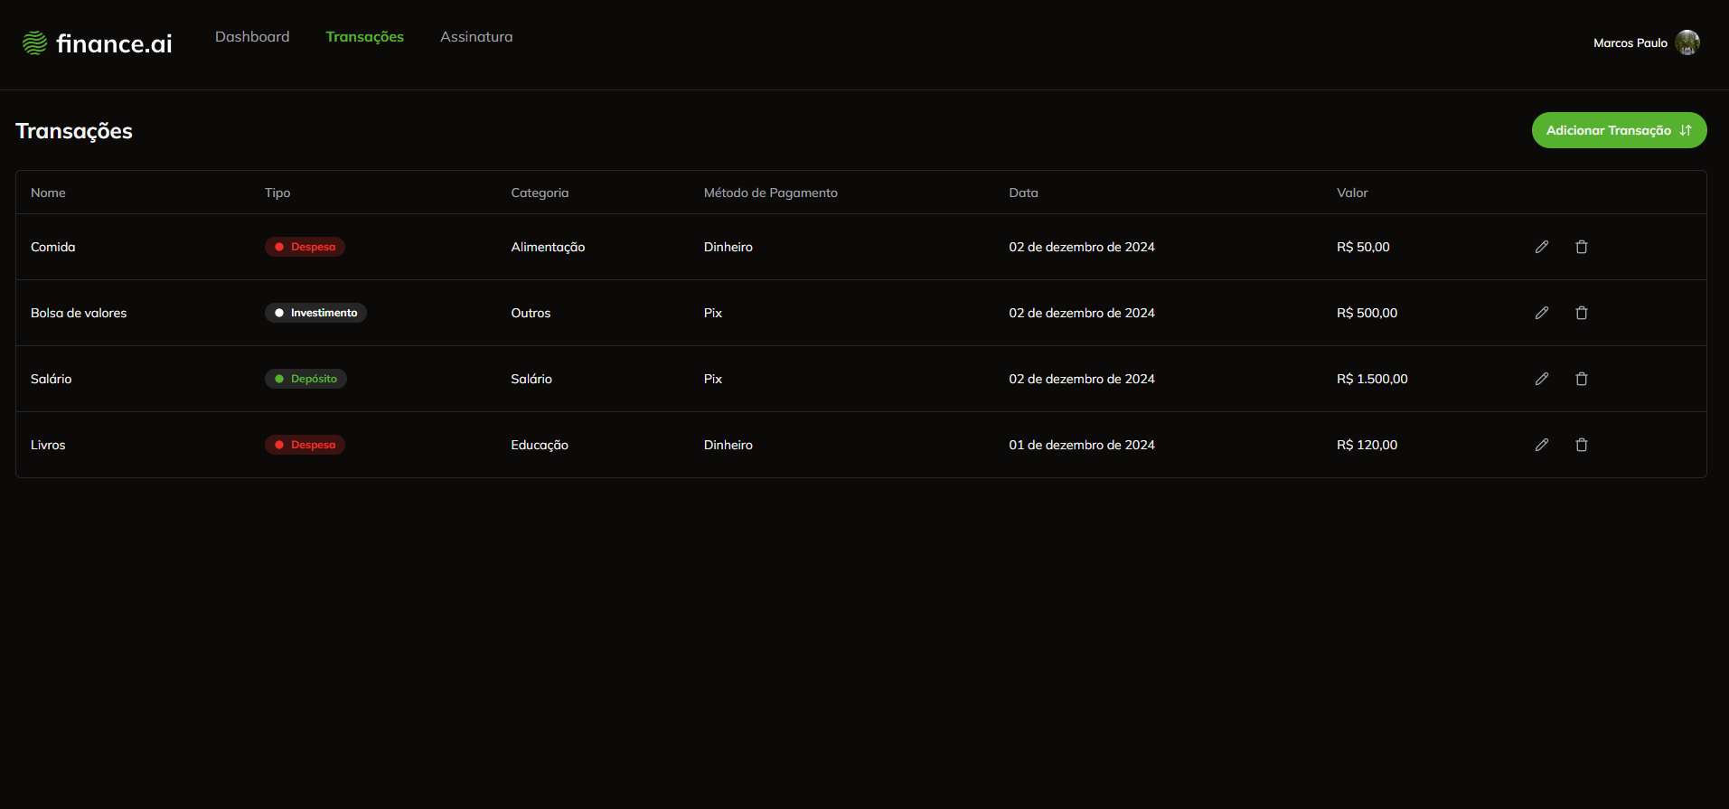Edit the Comida transaction with pencil icon
Image resolution: width=1729 pixels, height=809 pixels.
(x=1542, y=247)
